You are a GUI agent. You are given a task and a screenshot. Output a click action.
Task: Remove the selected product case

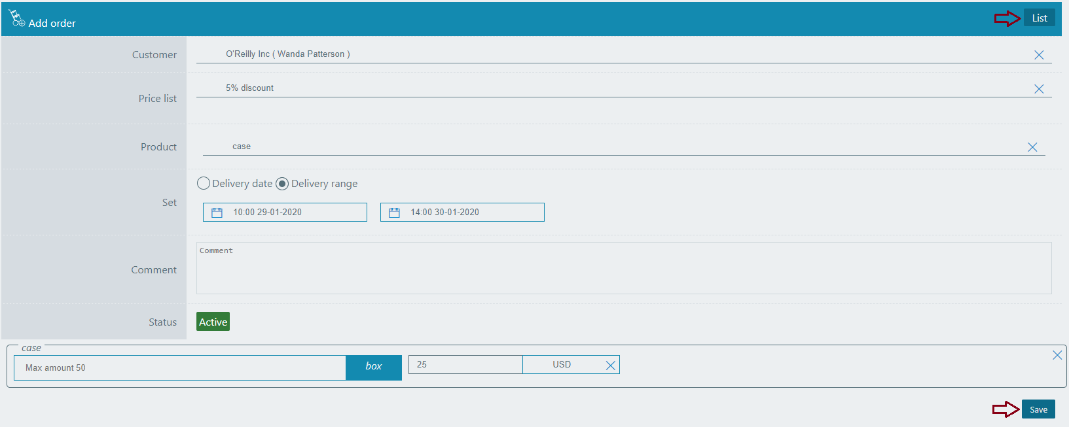1032,147
